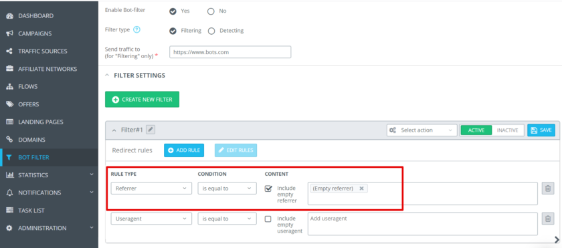Open Dashboard from the sidebar
This screenshot has height=248, width=562.
click(x=36, y=16)
